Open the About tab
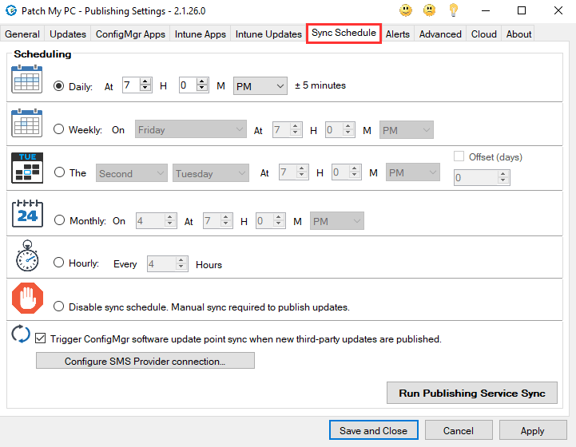Image resolution: width=576 pixels, height=447 pixels. (x=518, y=34)
